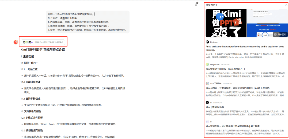Open the 用Kimi做PPT爽了 image thumbnail
Viewport: 289px width, 139px height.
coord(226,23)
